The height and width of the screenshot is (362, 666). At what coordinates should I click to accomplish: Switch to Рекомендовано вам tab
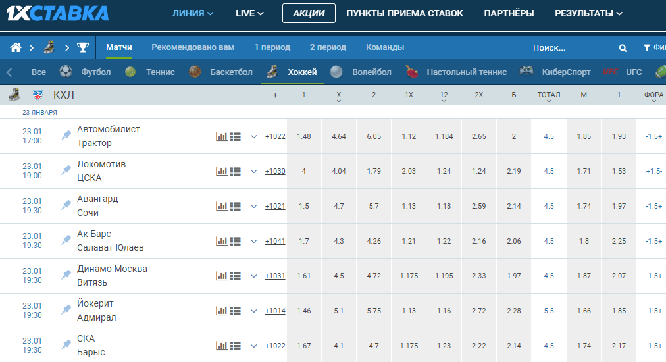[193, 47]
